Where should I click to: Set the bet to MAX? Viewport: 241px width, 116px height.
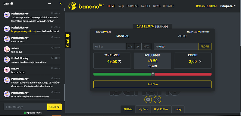146,47
